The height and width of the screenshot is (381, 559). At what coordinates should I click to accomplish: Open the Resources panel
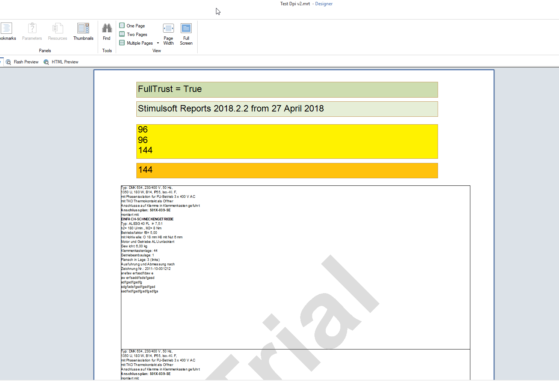(57, 32)
